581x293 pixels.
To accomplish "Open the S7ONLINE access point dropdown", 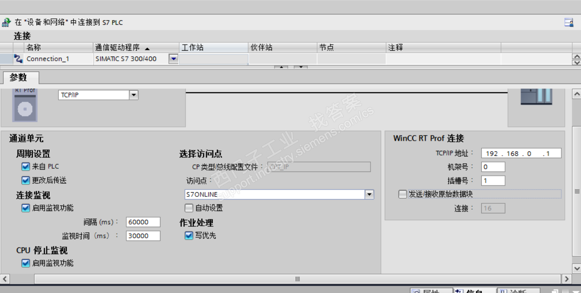I will coord(369,194).
